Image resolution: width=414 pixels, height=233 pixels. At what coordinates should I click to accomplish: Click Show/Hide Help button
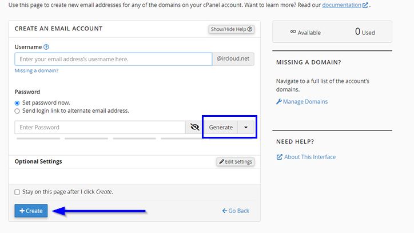coord(231,29)
